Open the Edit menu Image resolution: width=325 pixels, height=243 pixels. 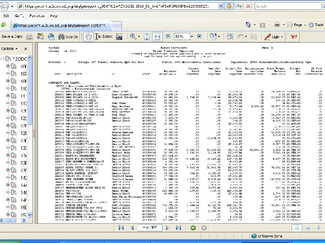[6, 16]
